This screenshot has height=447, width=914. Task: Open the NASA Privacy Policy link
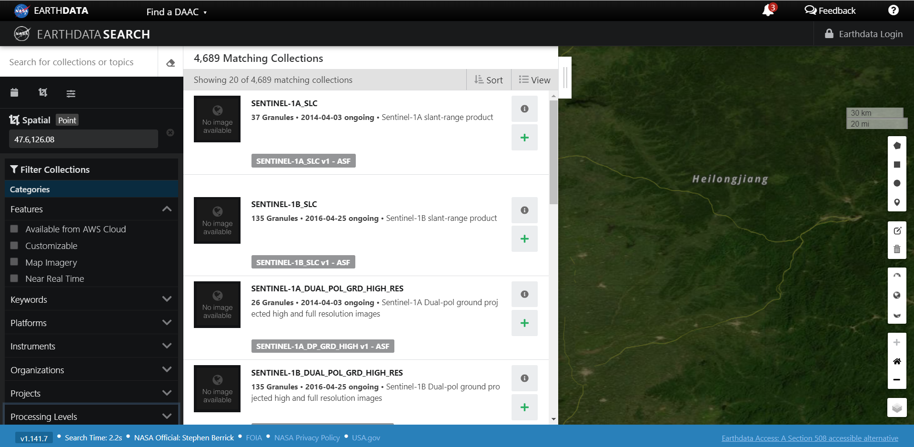pyautogui.click(x=307, y=437)
